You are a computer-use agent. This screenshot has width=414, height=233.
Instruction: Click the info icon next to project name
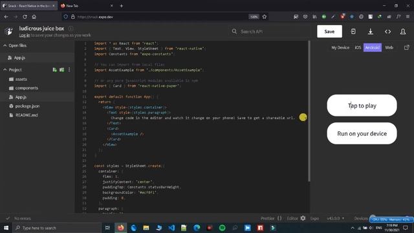point(71,28)
